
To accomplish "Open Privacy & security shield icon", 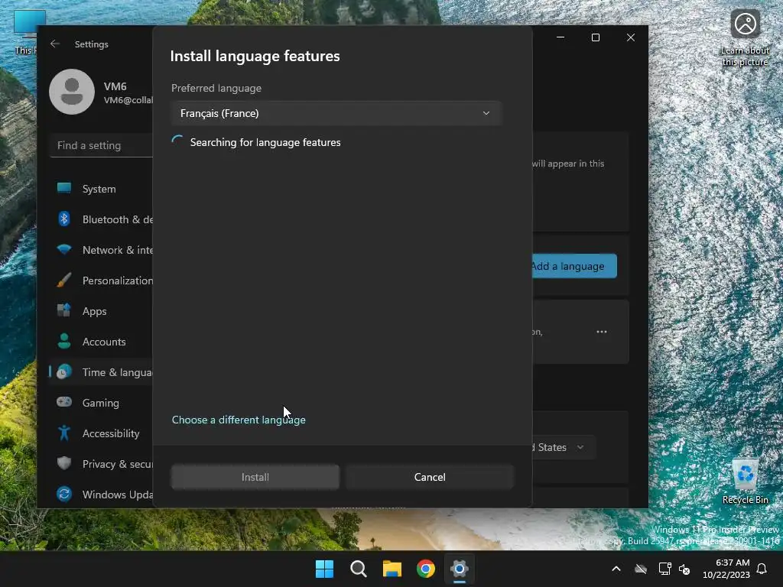I will 64,463.
